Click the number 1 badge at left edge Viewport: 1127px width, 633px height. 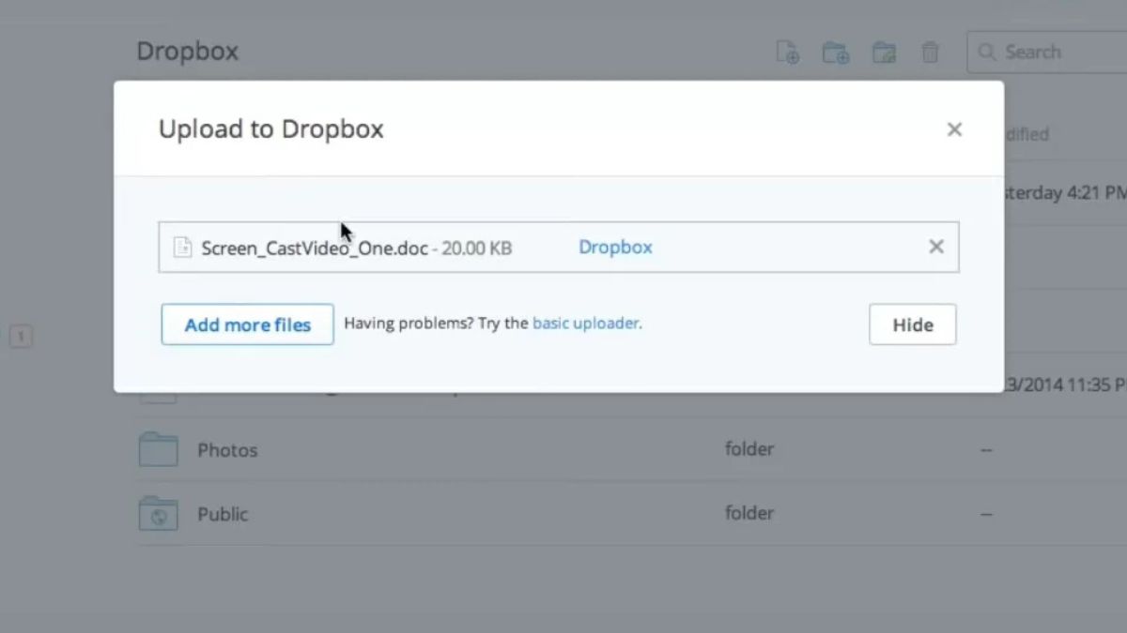[x=21, y=336]
